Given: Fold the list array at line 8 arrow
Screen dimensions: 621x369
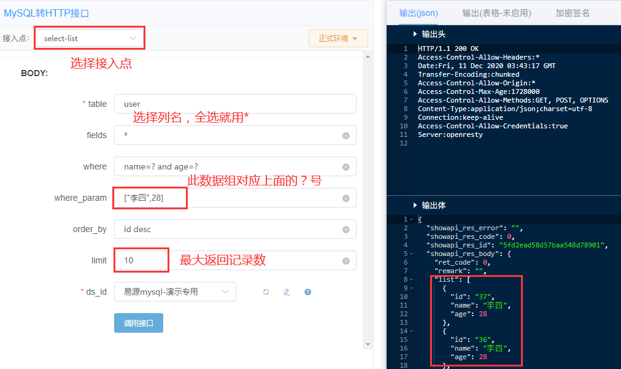Looking at the screenshot, I should [x=412, y=279].
